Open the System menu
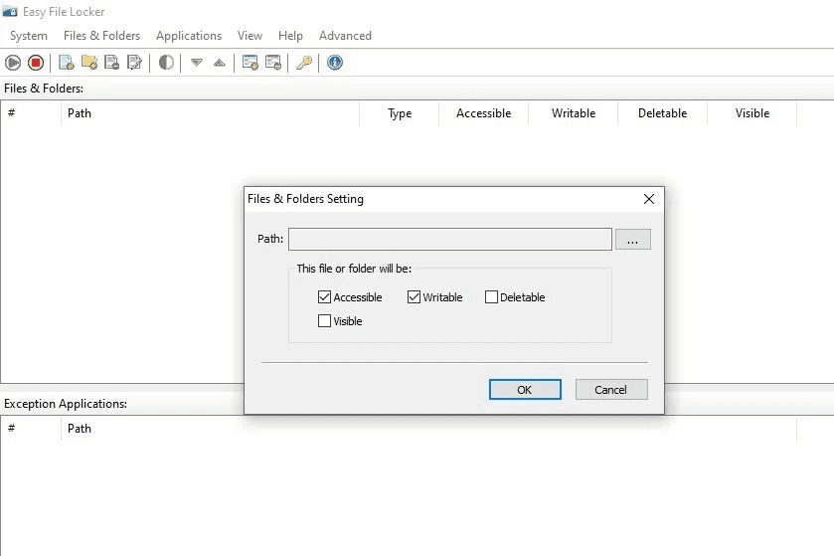 point(29,36)
